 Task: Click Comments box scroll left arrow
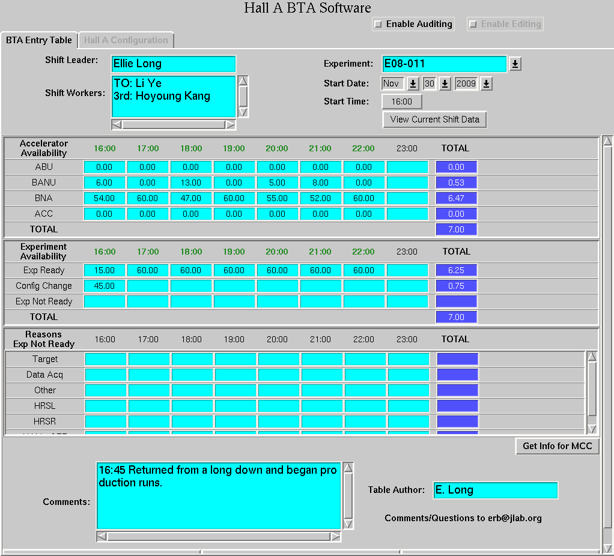[x=102, y=536]
